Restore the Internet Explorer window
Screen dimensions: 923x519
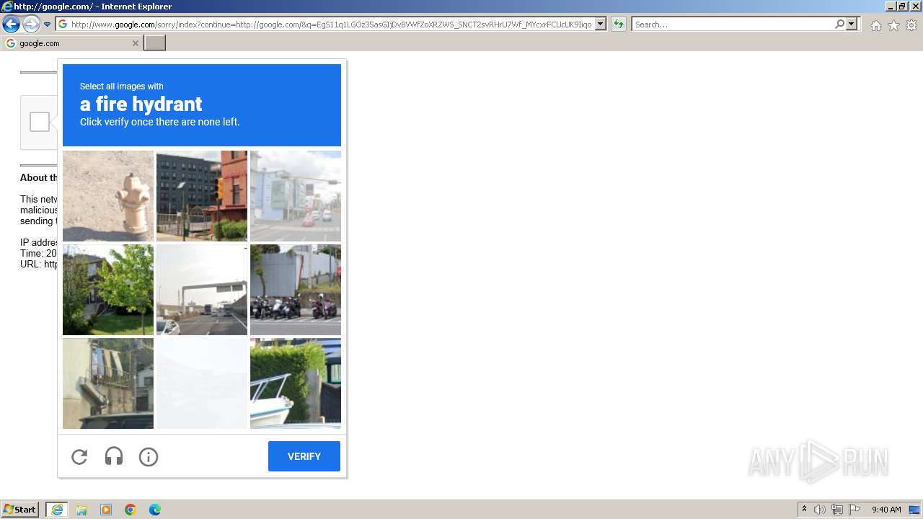[902, 6]
